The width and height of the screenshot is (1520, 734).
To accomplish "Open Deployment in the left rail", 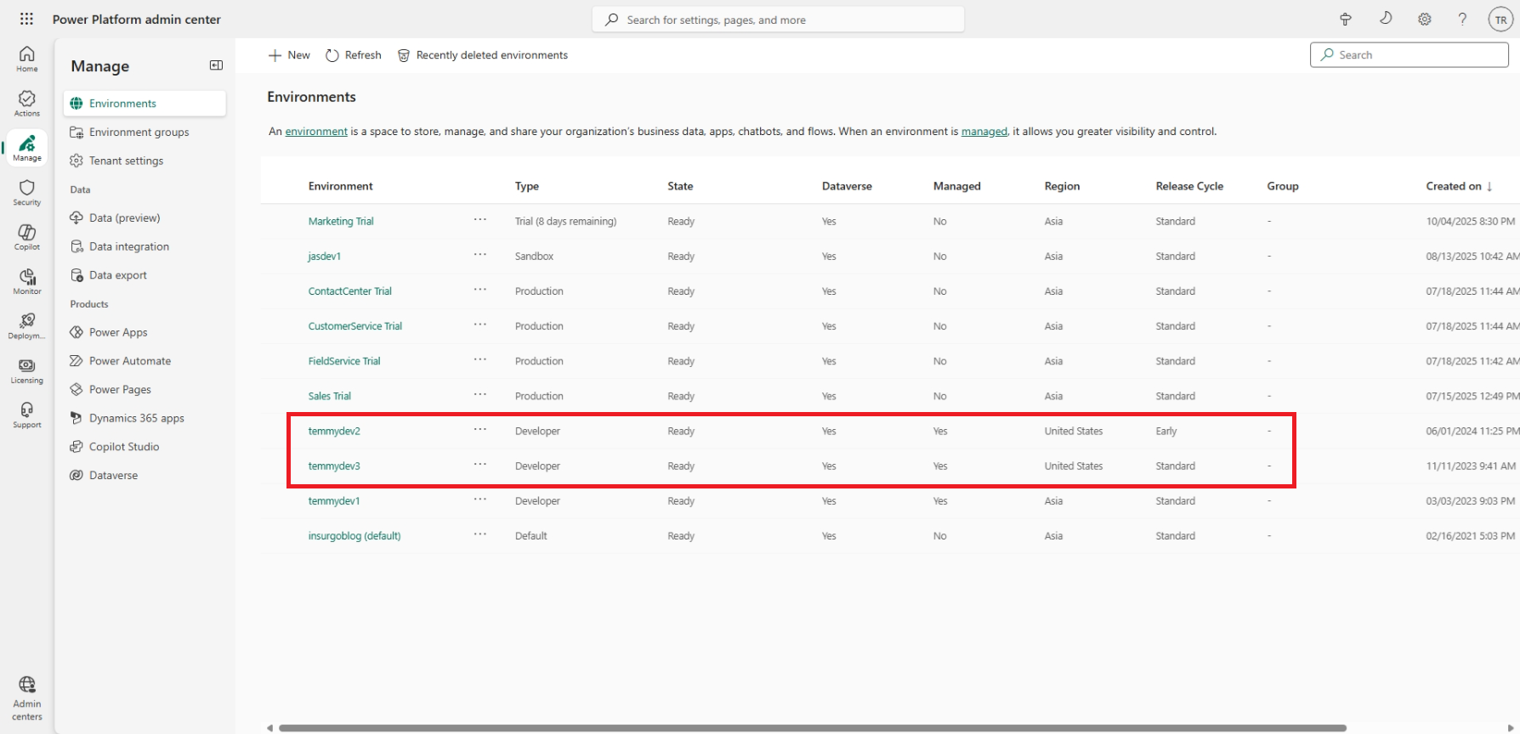I will [x=27, y=326].
